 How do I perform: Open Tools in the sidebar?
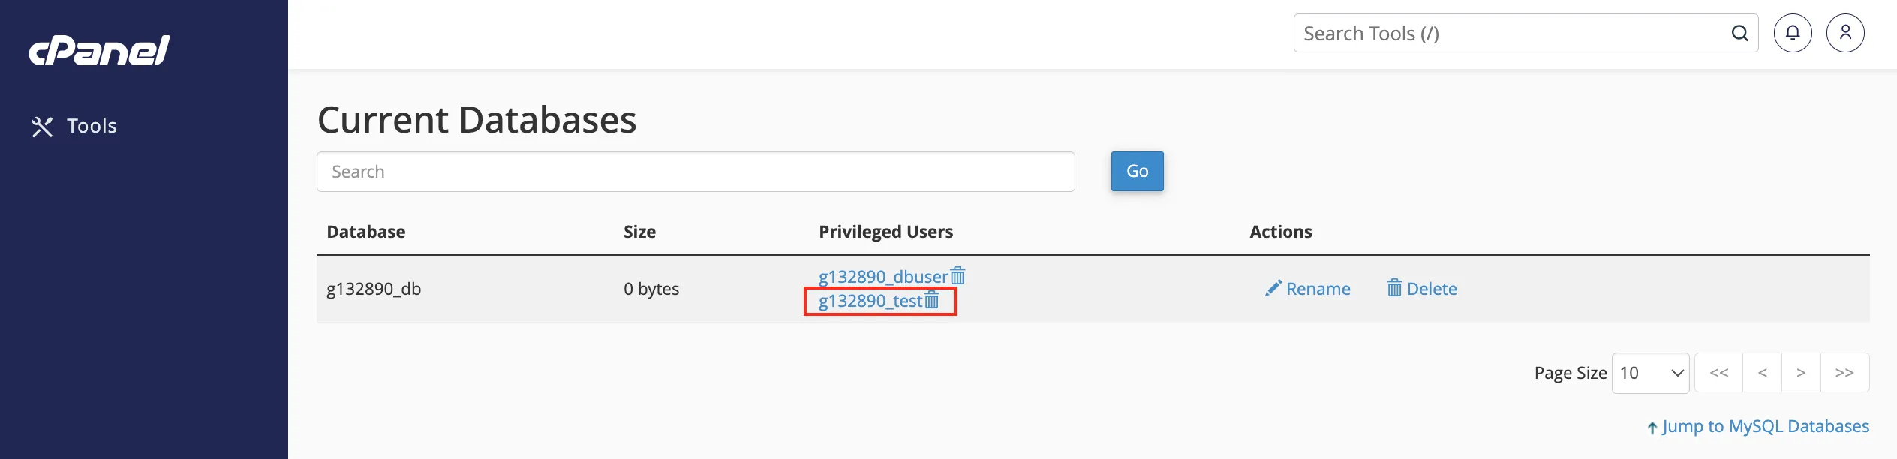(x=74, y=126)
